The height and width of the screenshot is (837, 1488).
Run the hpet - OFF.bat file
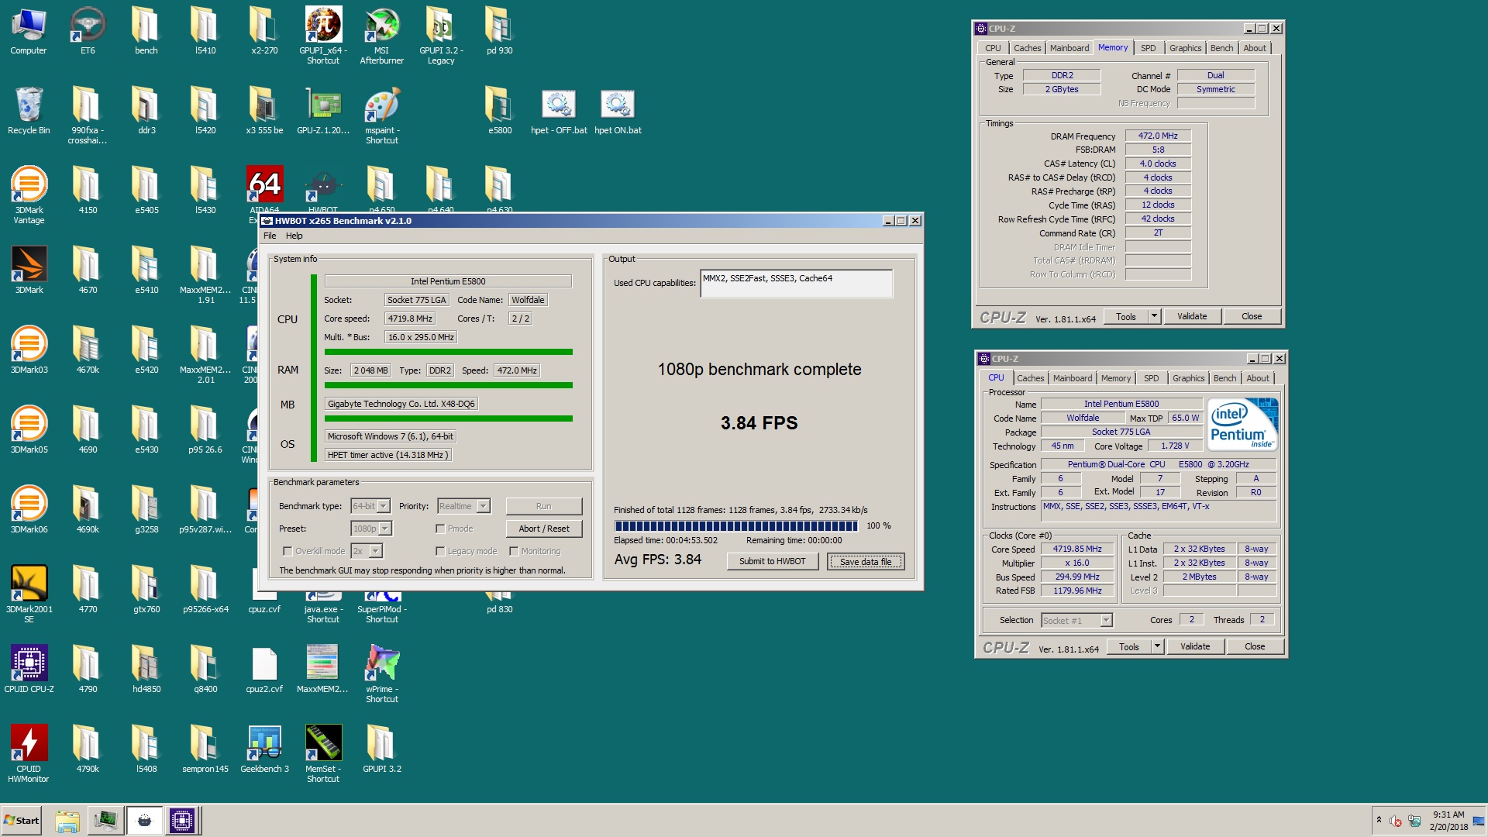[559, 111]
